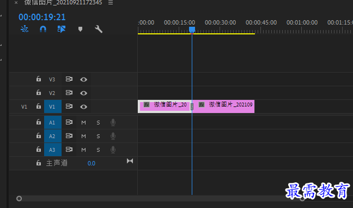This screenshot has width=353, height=208.
Task: Solo track A2 with the S button
Action: point(98,136)
